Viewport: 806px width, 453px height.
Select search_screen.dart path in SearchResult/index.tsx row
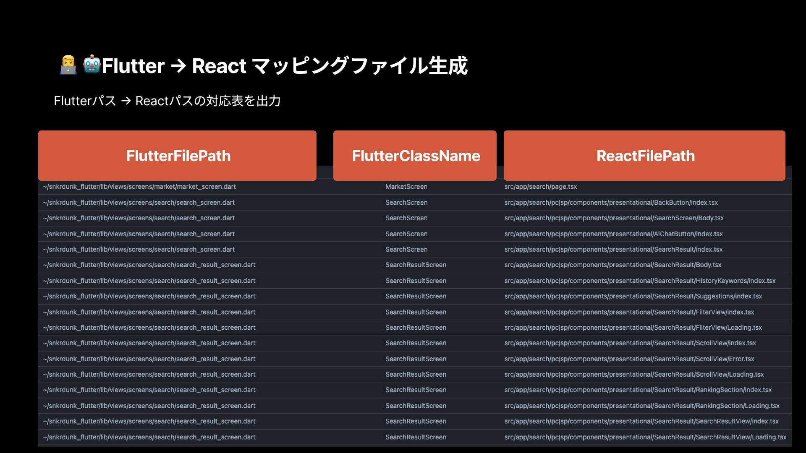pyautogui.click(x=139, y=250)
